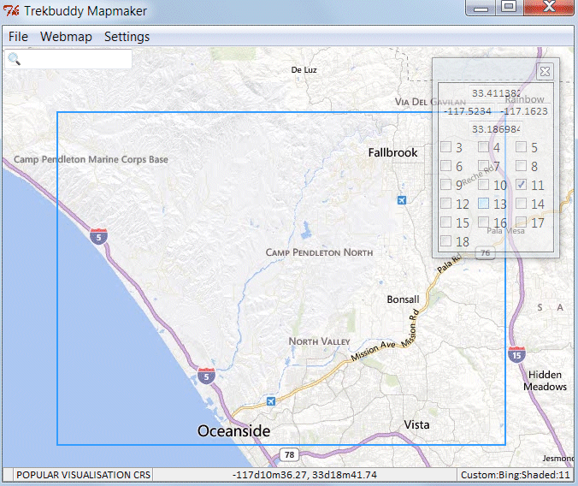Click the Custom:Bing:Shaded:11 status bar section

click(x=515, y=474)
